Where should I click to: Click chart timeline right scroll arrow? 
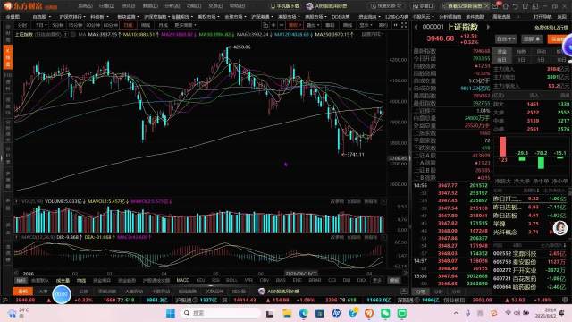pyautogui.click(x=405, y=273)
